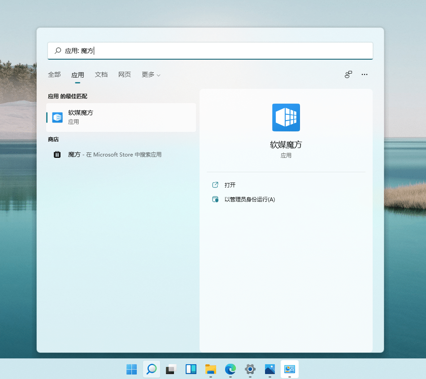Click the 打开 arrow icon

click(x=215, y=185)
